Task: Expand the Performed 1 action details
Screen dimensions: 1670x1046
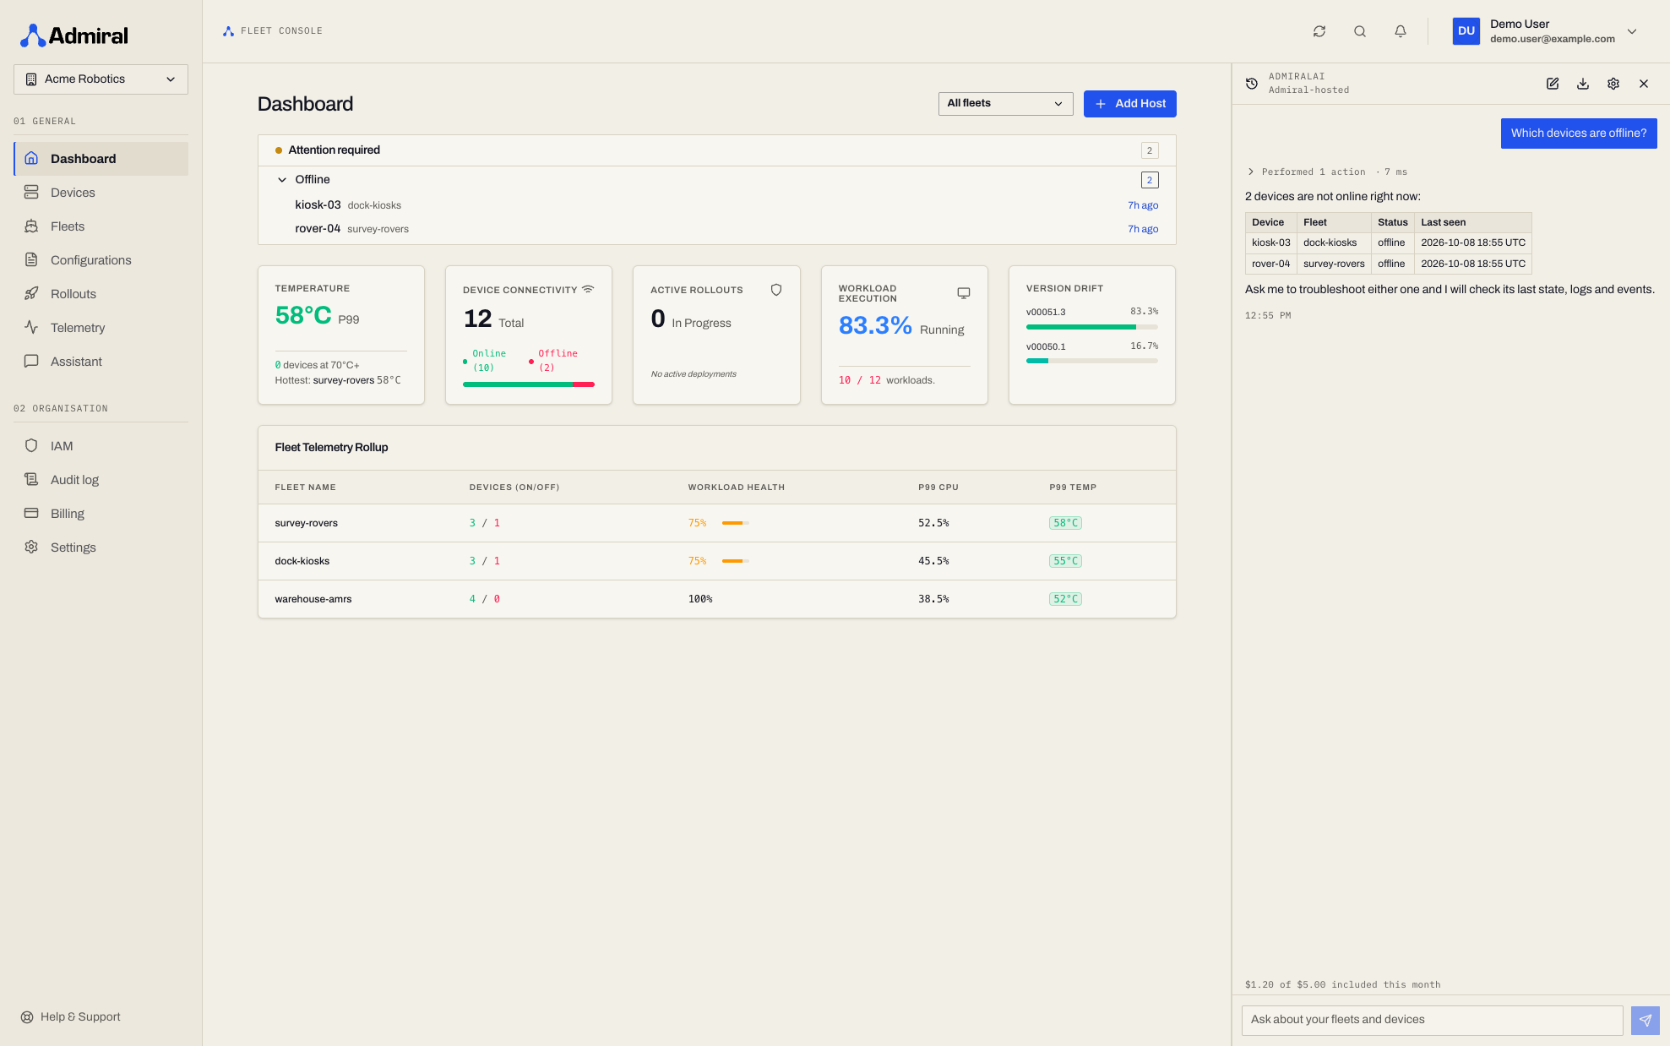Action: 1328,172
